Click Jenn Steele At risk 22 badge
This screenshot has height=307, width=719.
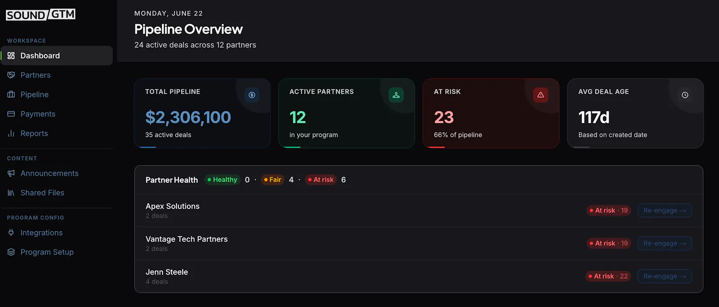coord(608,276)
